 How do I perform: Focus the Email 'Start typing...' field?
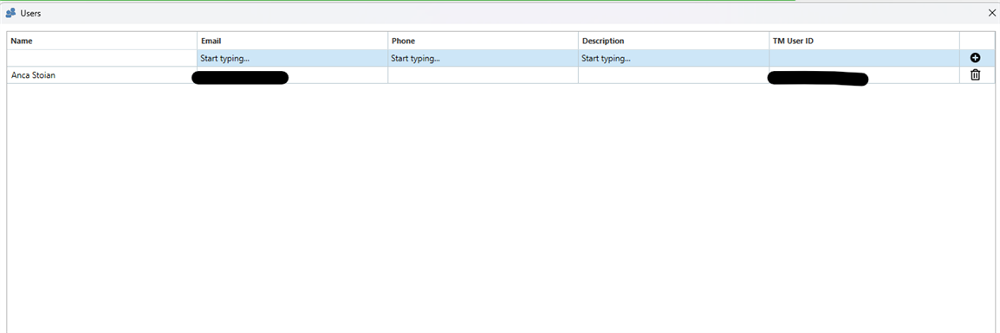coord(293,59)
